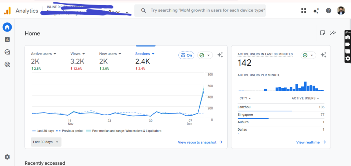Click the Last 30 days legend entry
This screenshot has height=166, width=351.
[x=43, y=131]
